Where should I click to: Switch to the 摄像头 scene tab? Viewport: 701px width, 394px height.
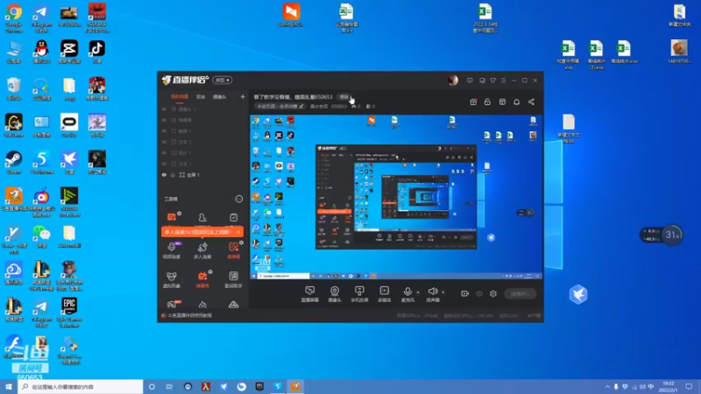pos(219,96)
